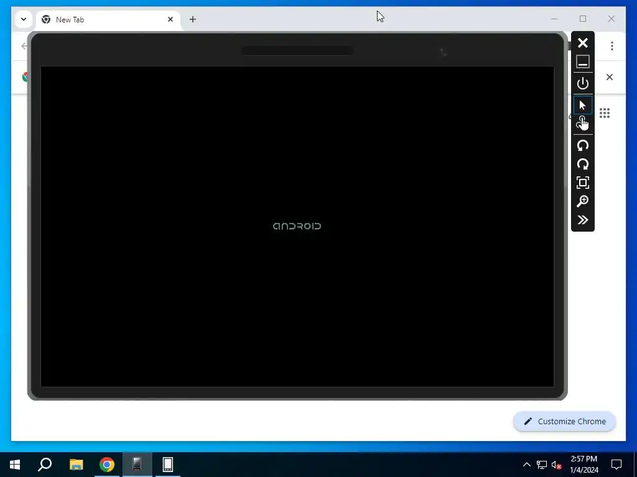Screen dimensions: 637x477
Task: Rotate emulator right with clockwise arrow
Action: (582, 164)
